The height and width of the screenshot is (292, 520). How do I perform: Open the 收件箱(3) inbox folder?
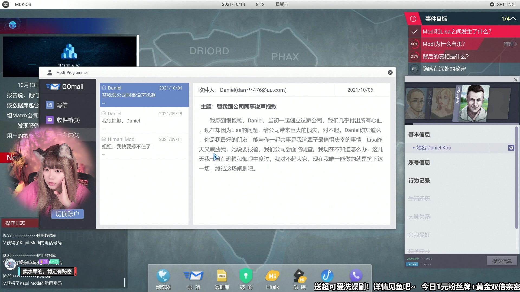tap(68, 120)
